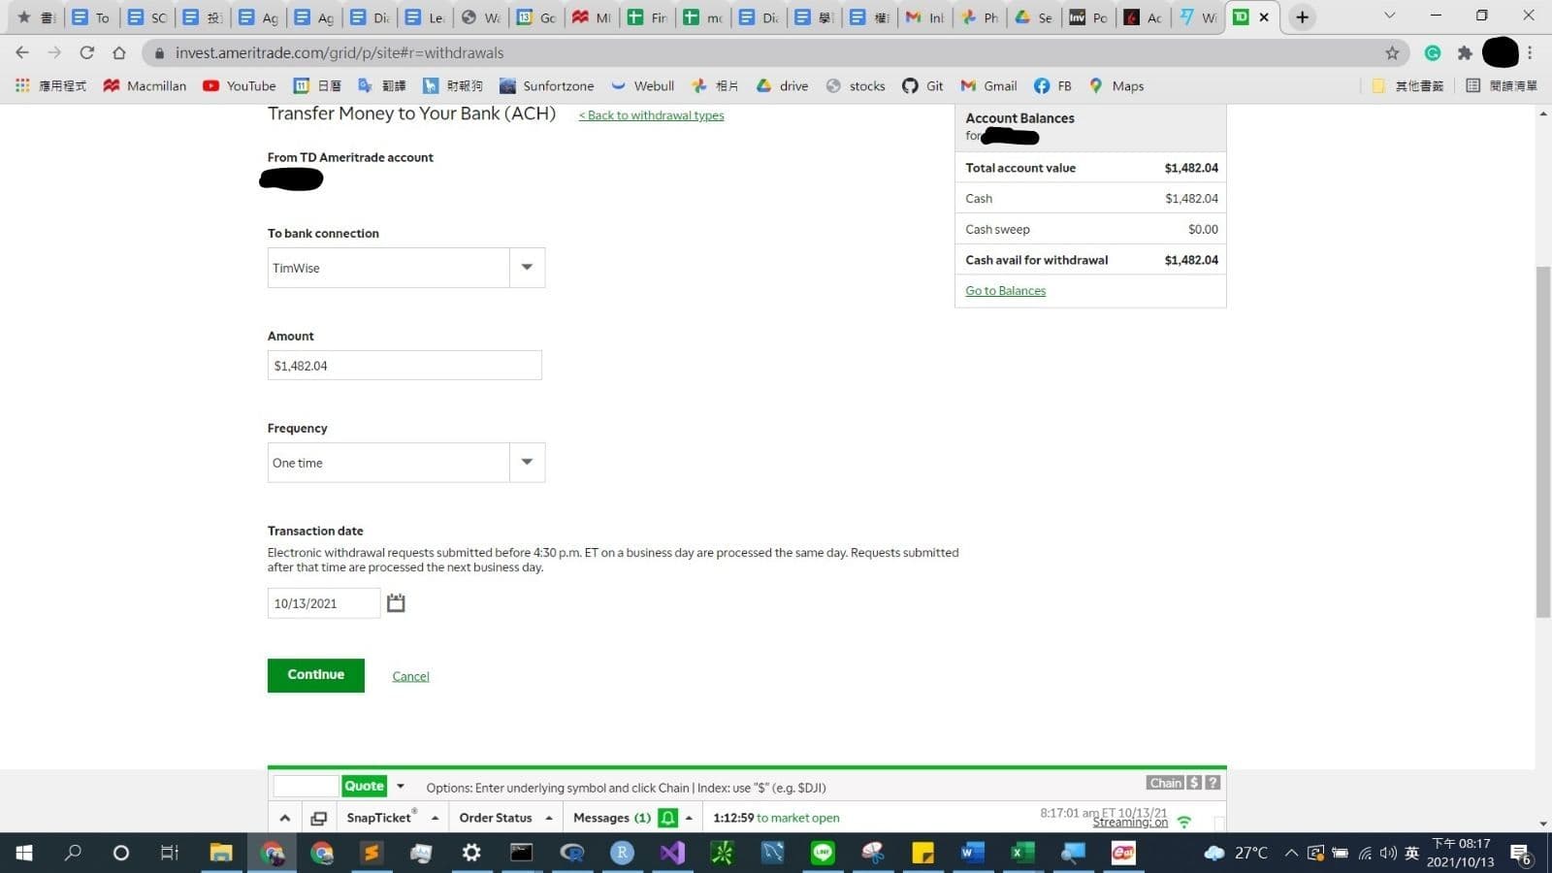Click the pop-out window icon beside SnapTicket

click(x=318, y=818)
